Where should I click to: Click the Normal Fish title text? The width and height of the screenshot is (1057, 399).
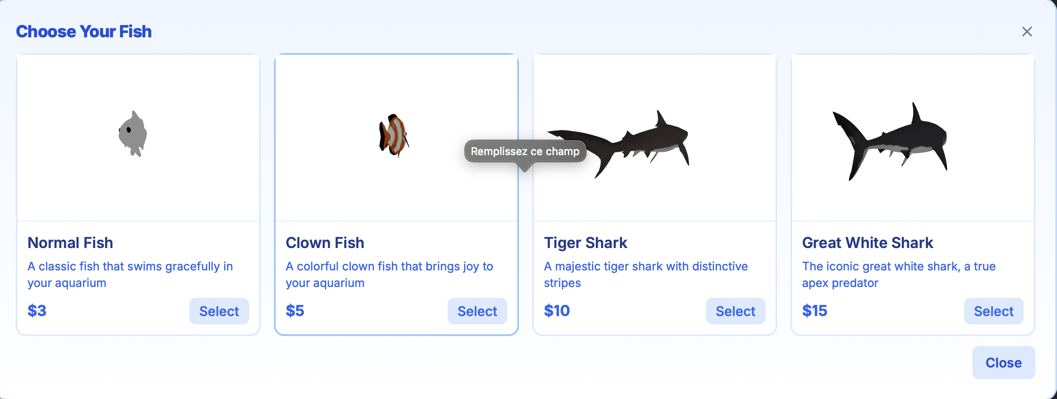click(70, 243)
